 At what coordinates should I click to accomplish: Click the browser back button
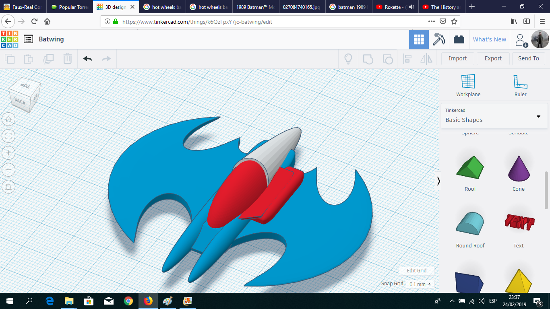[8, 21]
